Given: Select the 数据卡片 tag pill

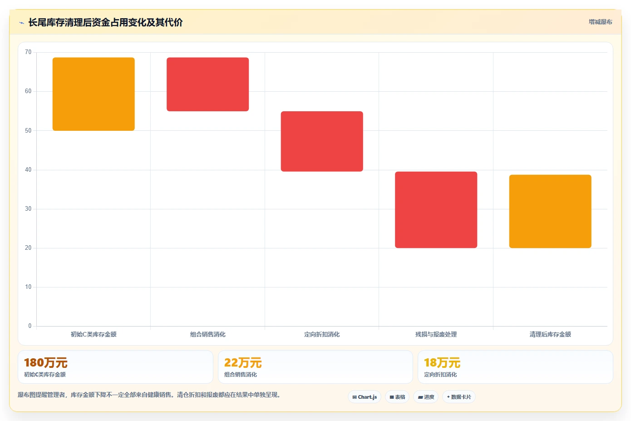Looking at the screenshot, I should [x=459, y=397].
